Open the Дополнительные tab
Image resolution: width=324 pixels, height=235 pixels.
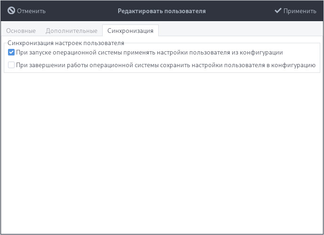71,31
